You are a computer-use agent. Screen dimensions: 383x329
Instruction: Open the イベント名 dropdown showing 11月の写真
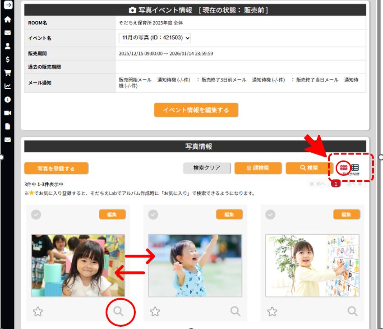155,38
